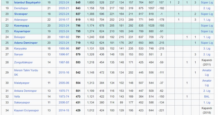Open the 1987-88 season link for Zonguldakspor
This screenshot has width=218, height=115.
(64, 62)
